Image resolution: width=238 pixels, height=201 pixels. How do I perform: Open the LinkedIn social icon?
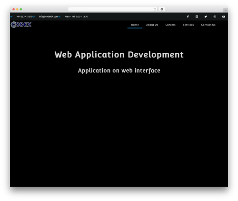[x=197, y=17]
